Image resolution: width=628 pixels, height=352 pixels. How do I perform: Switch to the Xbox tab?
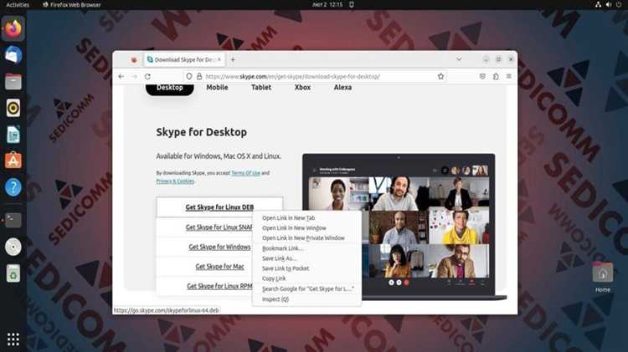coord(302,87)
